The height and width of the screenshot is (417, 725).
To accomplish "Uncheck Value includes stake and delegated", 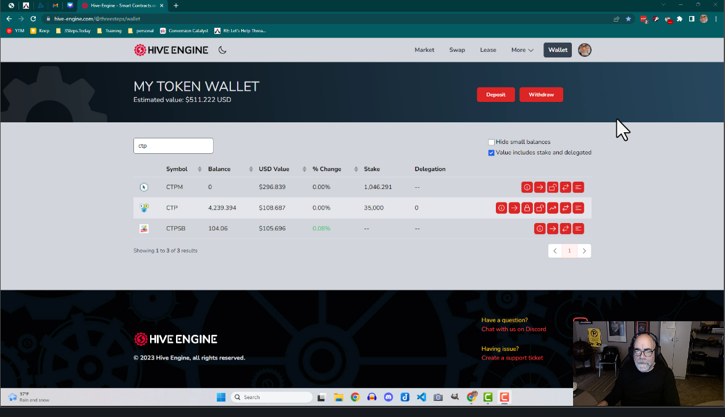I will [492, 153].
